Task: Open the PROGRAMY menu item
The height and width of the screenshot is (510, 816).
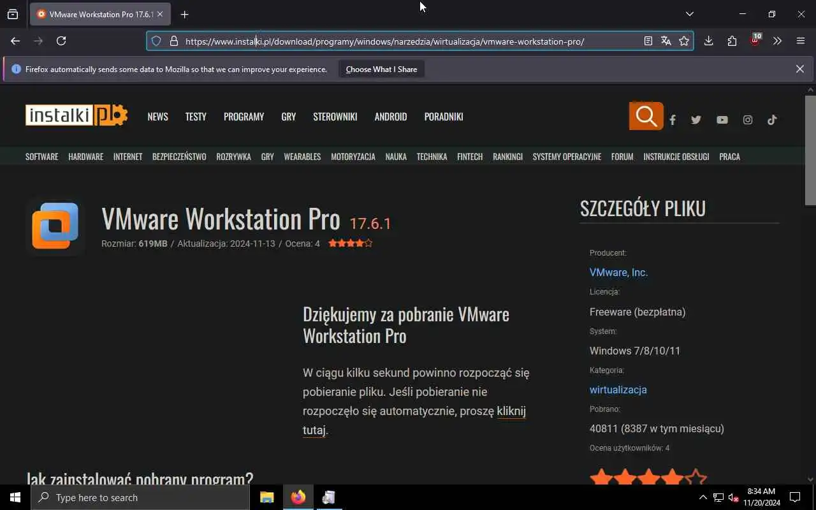Action: [x=244, y=117]
